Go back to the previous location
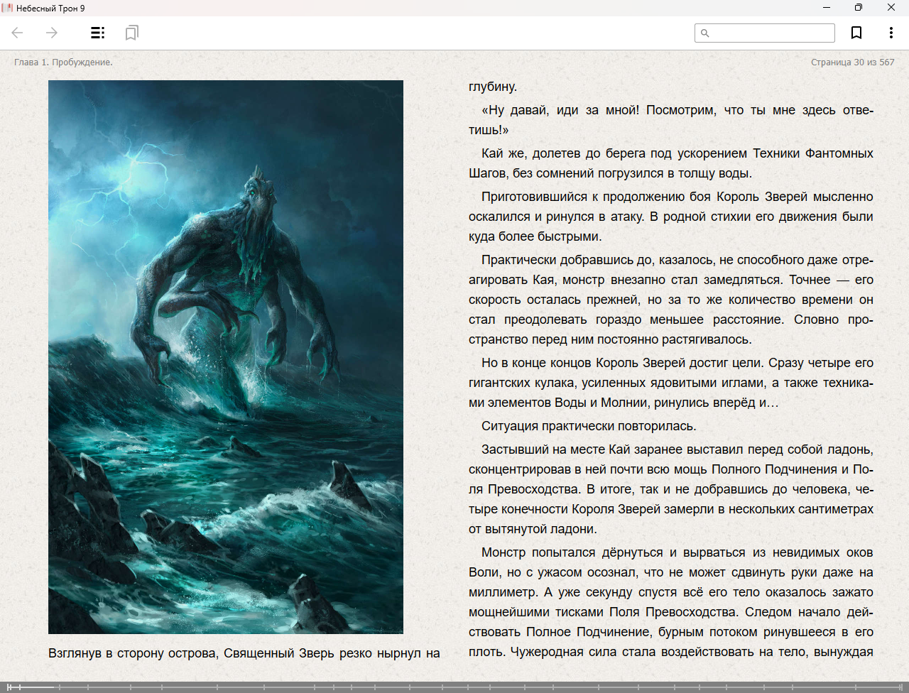The height and width of the screenshot is (693, 909). tap(18, 33)
